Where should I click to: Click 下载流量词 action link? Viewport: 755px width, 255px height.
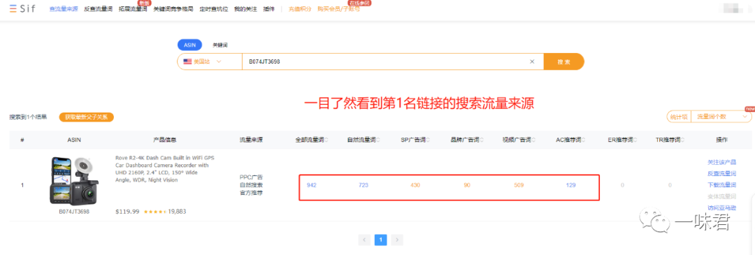721,185
